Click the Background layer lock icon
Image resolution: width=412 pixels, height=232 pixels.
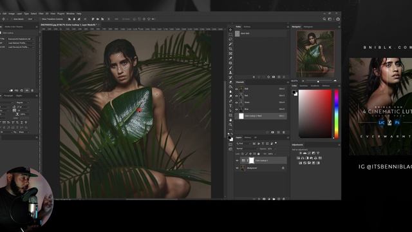(x=283, y=168)
